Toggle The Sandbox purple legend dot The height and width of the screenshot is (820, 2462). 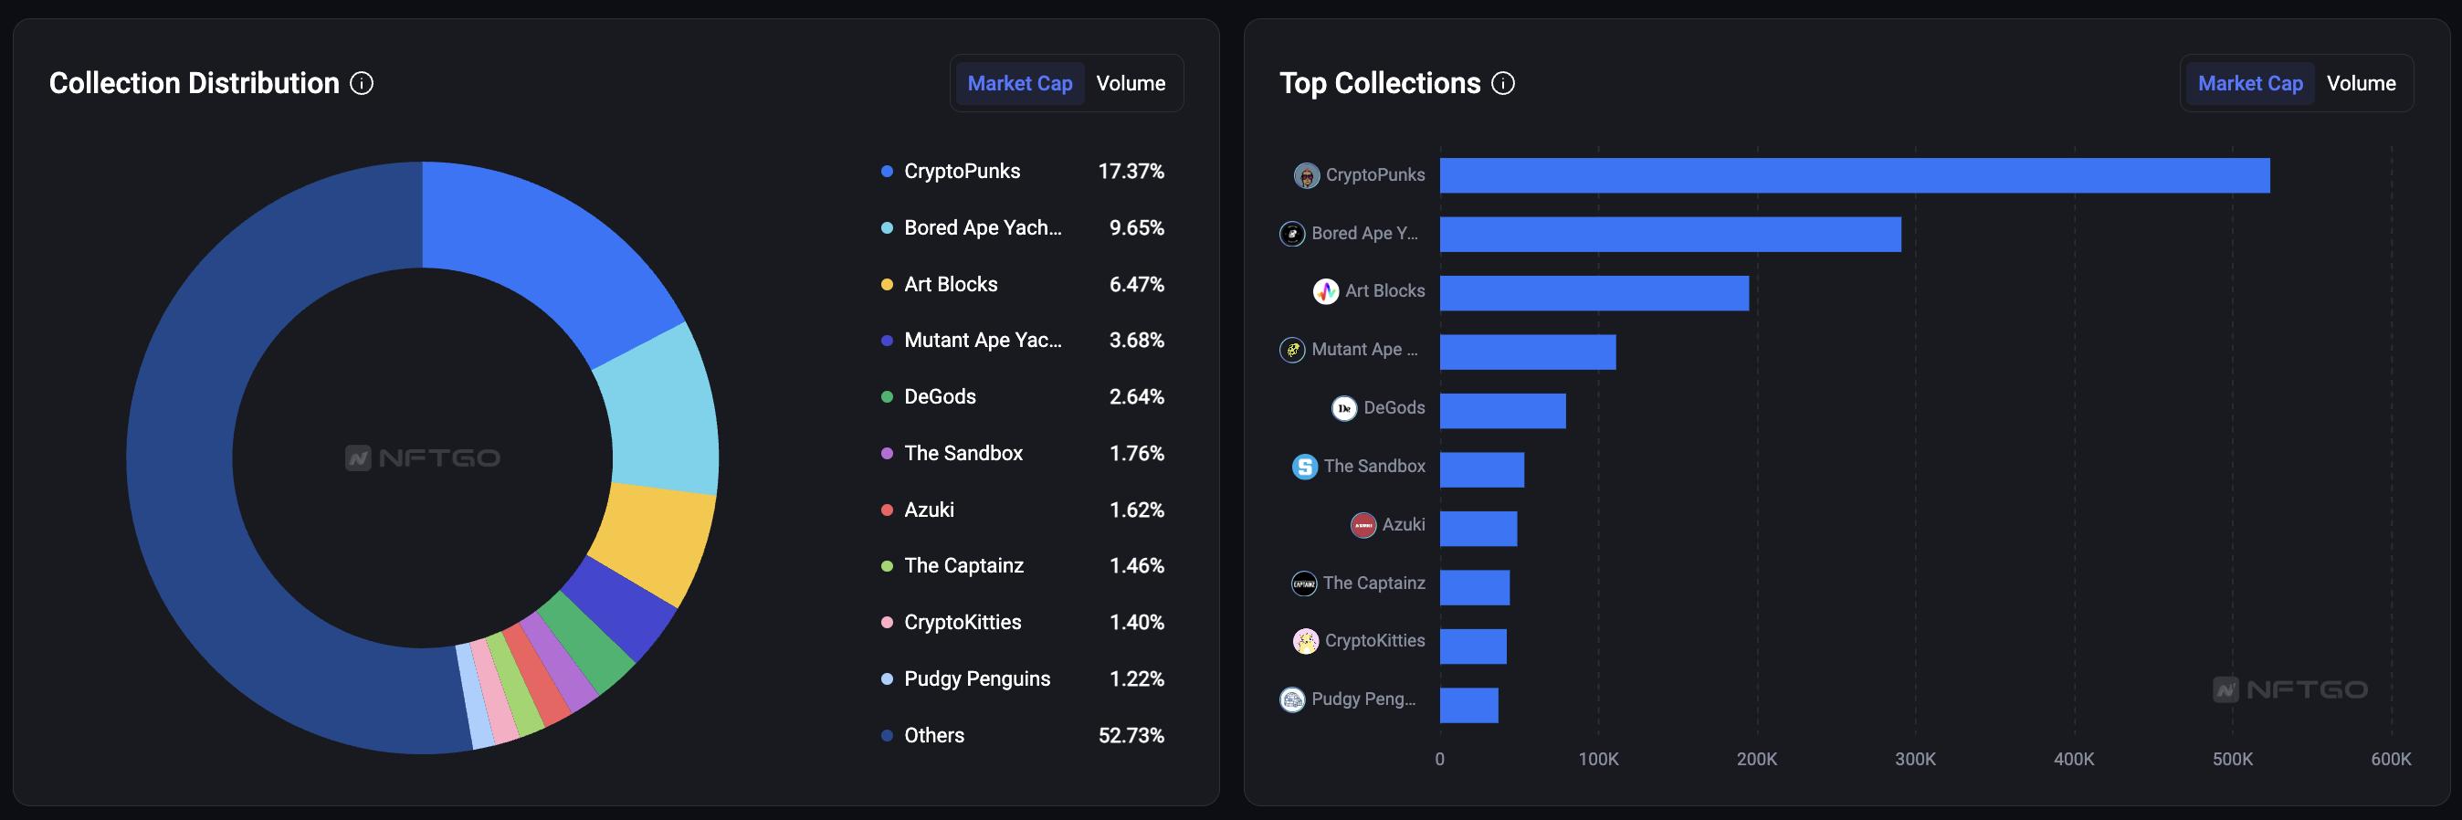coord(886,453)
